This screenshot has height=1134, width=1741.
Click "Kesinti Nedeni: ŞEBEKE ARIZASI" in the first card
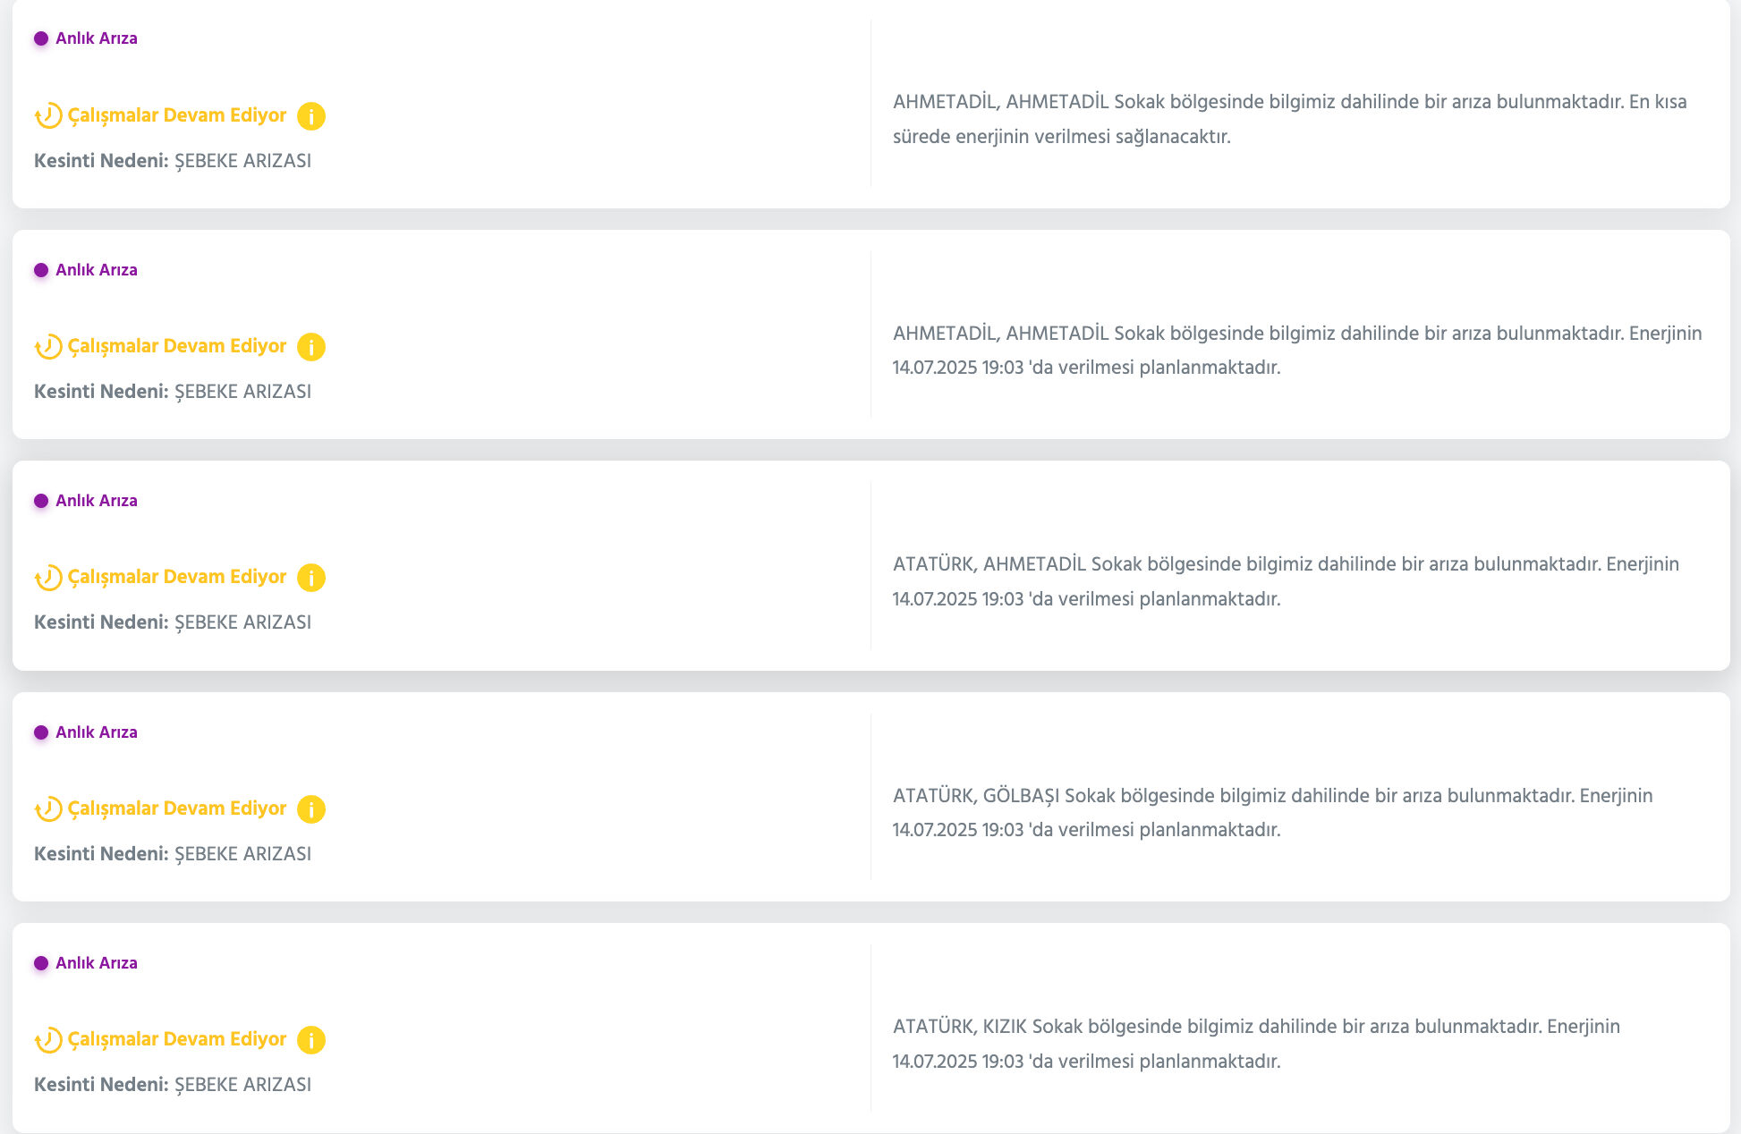pos(173,161)
